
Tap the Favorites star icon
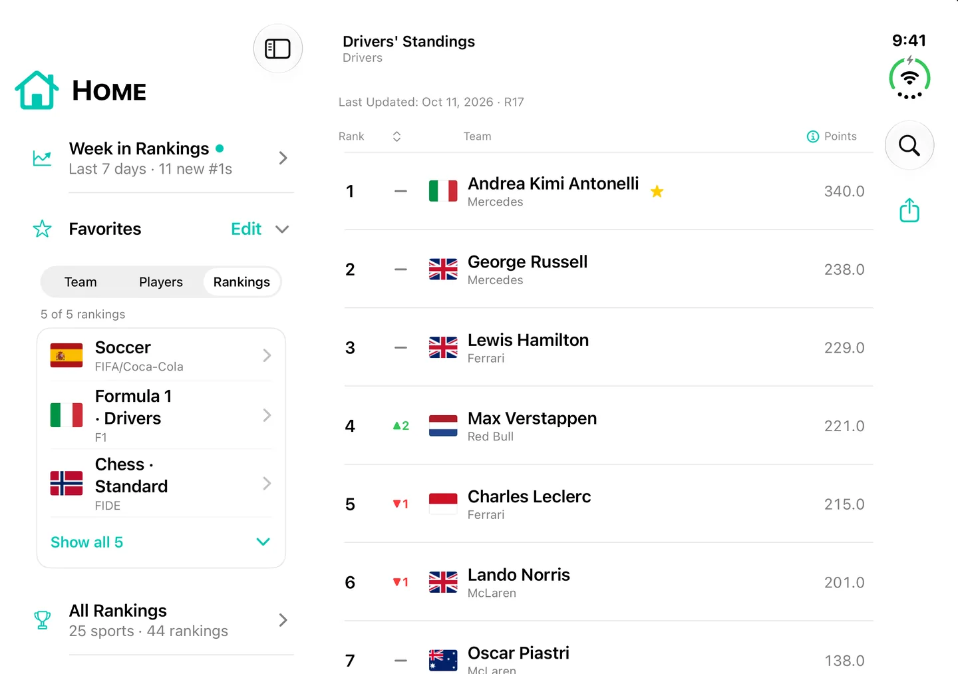click(x=42, y=229)
